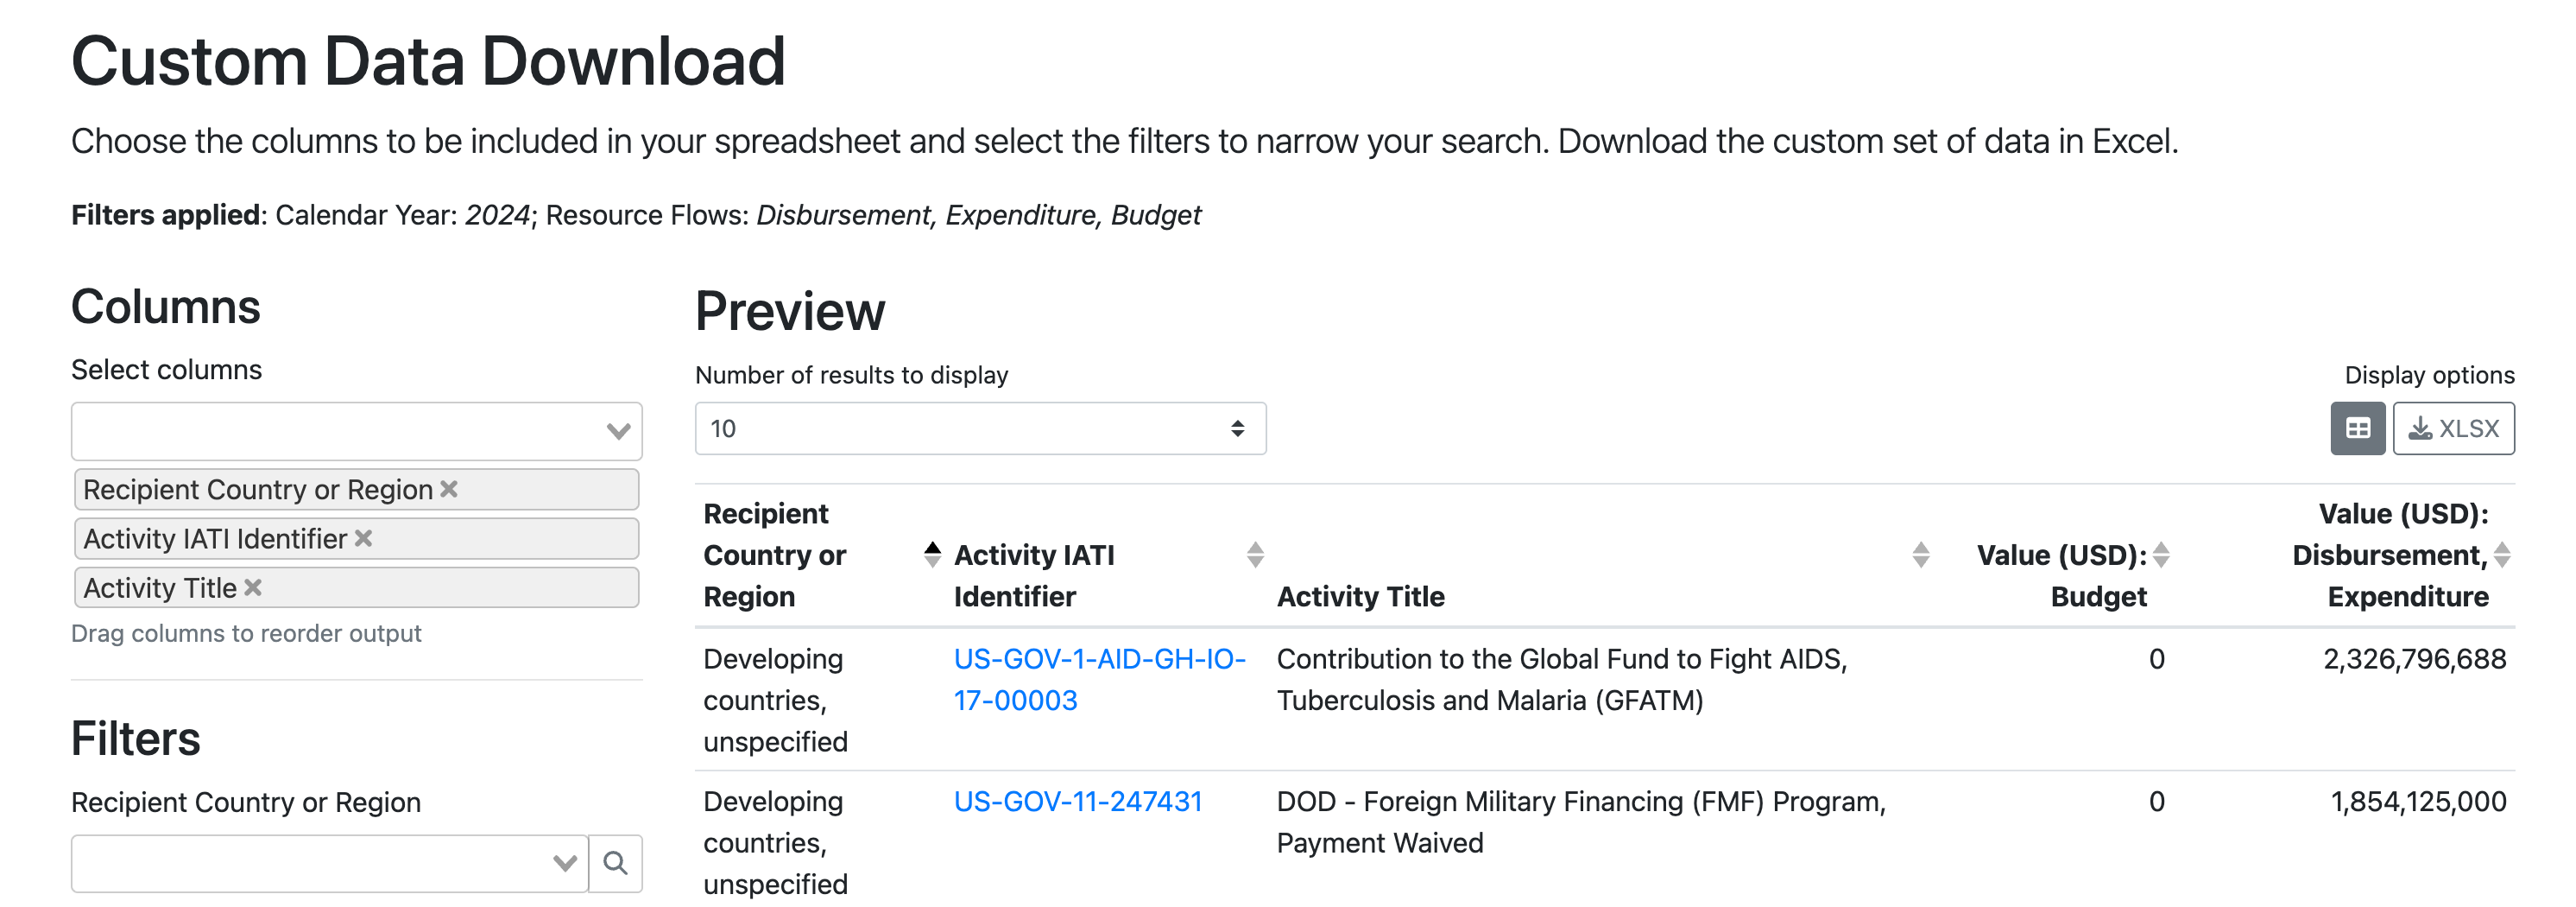Sort by Recipient Country or Region column
This screenshot has height=907, width=2576.
(932, 555)
